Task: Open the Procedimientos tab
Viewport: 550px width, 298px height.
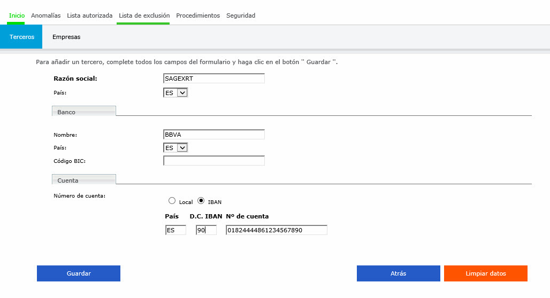Action: (x=198, y=15)
